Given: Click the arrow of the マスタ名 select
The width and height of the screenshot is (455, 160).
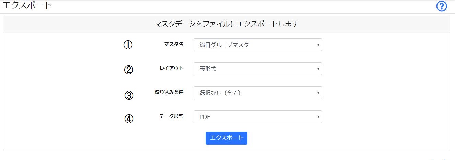Looking at the screenshot, I should coord(318,45).
